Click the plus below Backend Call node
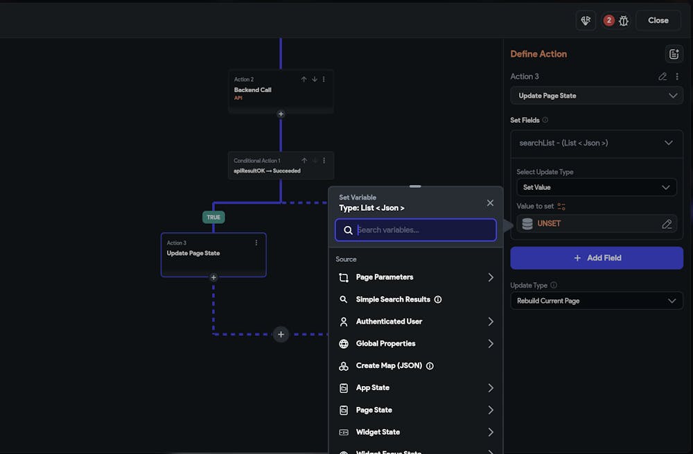The height and width of the screenshot is (454, 693). pyautogui.click(x=281, y=114)
